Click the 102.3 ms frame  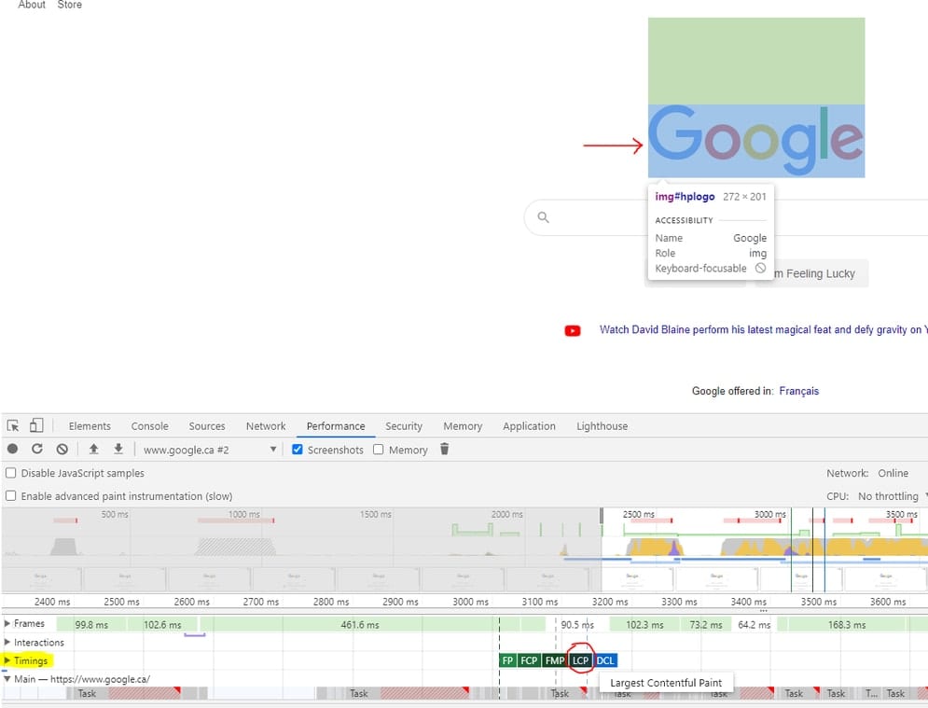[x=644, y=625]
